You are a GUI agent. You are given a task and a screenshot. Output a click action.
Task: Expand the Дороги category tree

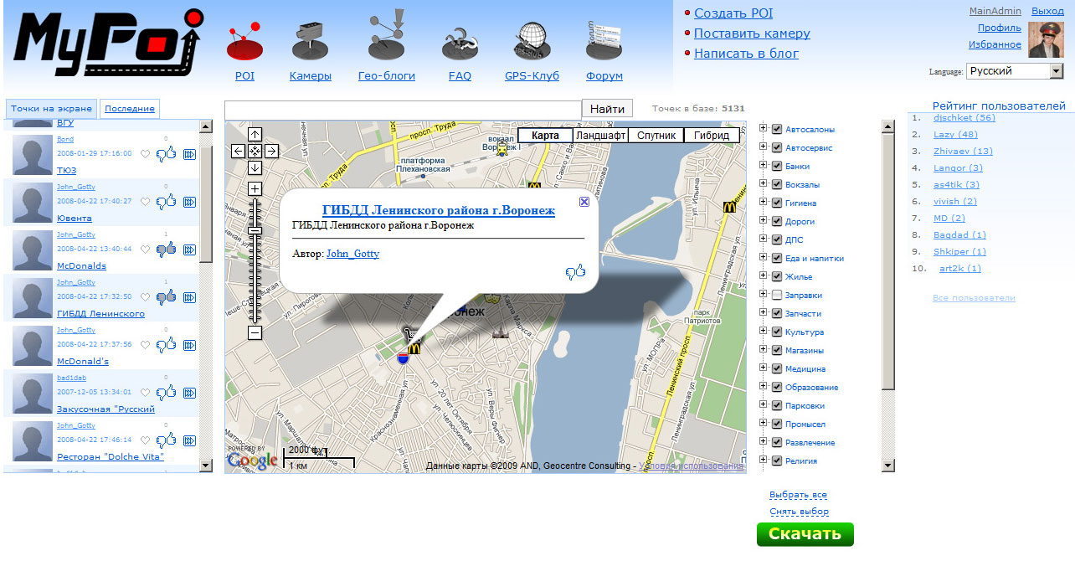point(763,221)
